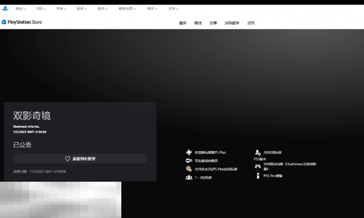The image size is (364, 218).
Task: Switch to the 优惠 (Deals) store tab
Action: tap(213, 23)
